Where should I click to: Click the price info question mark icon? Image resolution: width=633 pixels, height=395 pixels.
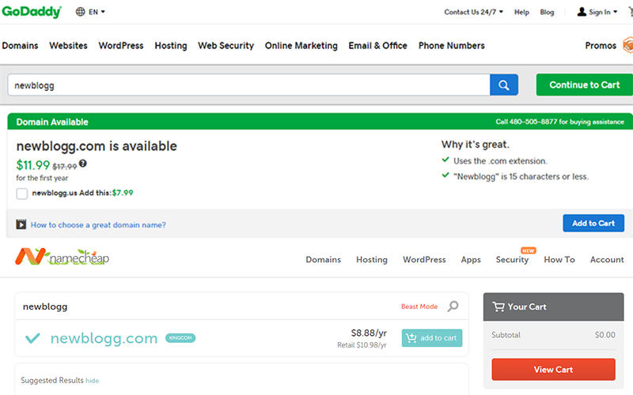coord(83,164)
